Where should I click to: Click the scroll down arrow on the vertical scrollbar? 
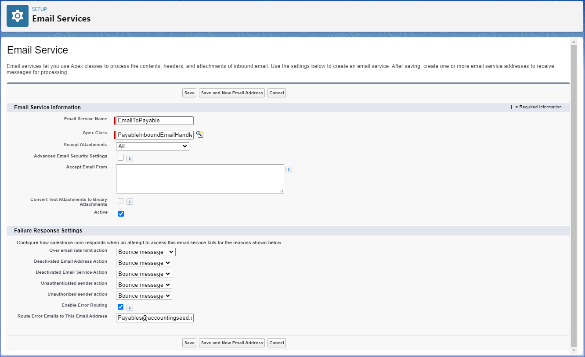pos(573,350)
